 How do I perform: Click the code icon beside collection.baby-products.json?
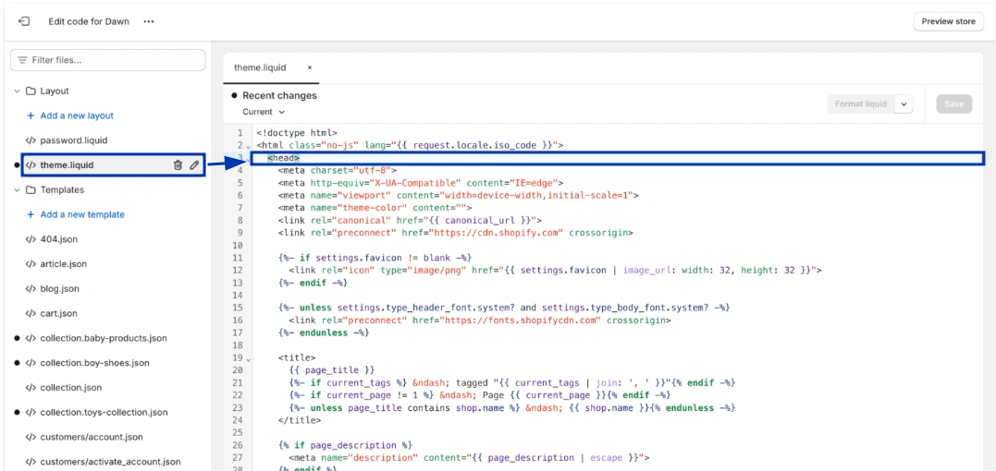point(31,338)
